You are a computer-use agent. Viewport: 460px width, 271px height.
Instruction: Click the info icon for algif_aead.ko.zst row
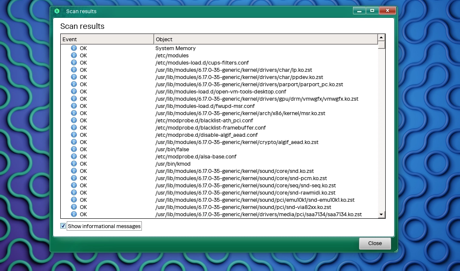click(74, 142)
